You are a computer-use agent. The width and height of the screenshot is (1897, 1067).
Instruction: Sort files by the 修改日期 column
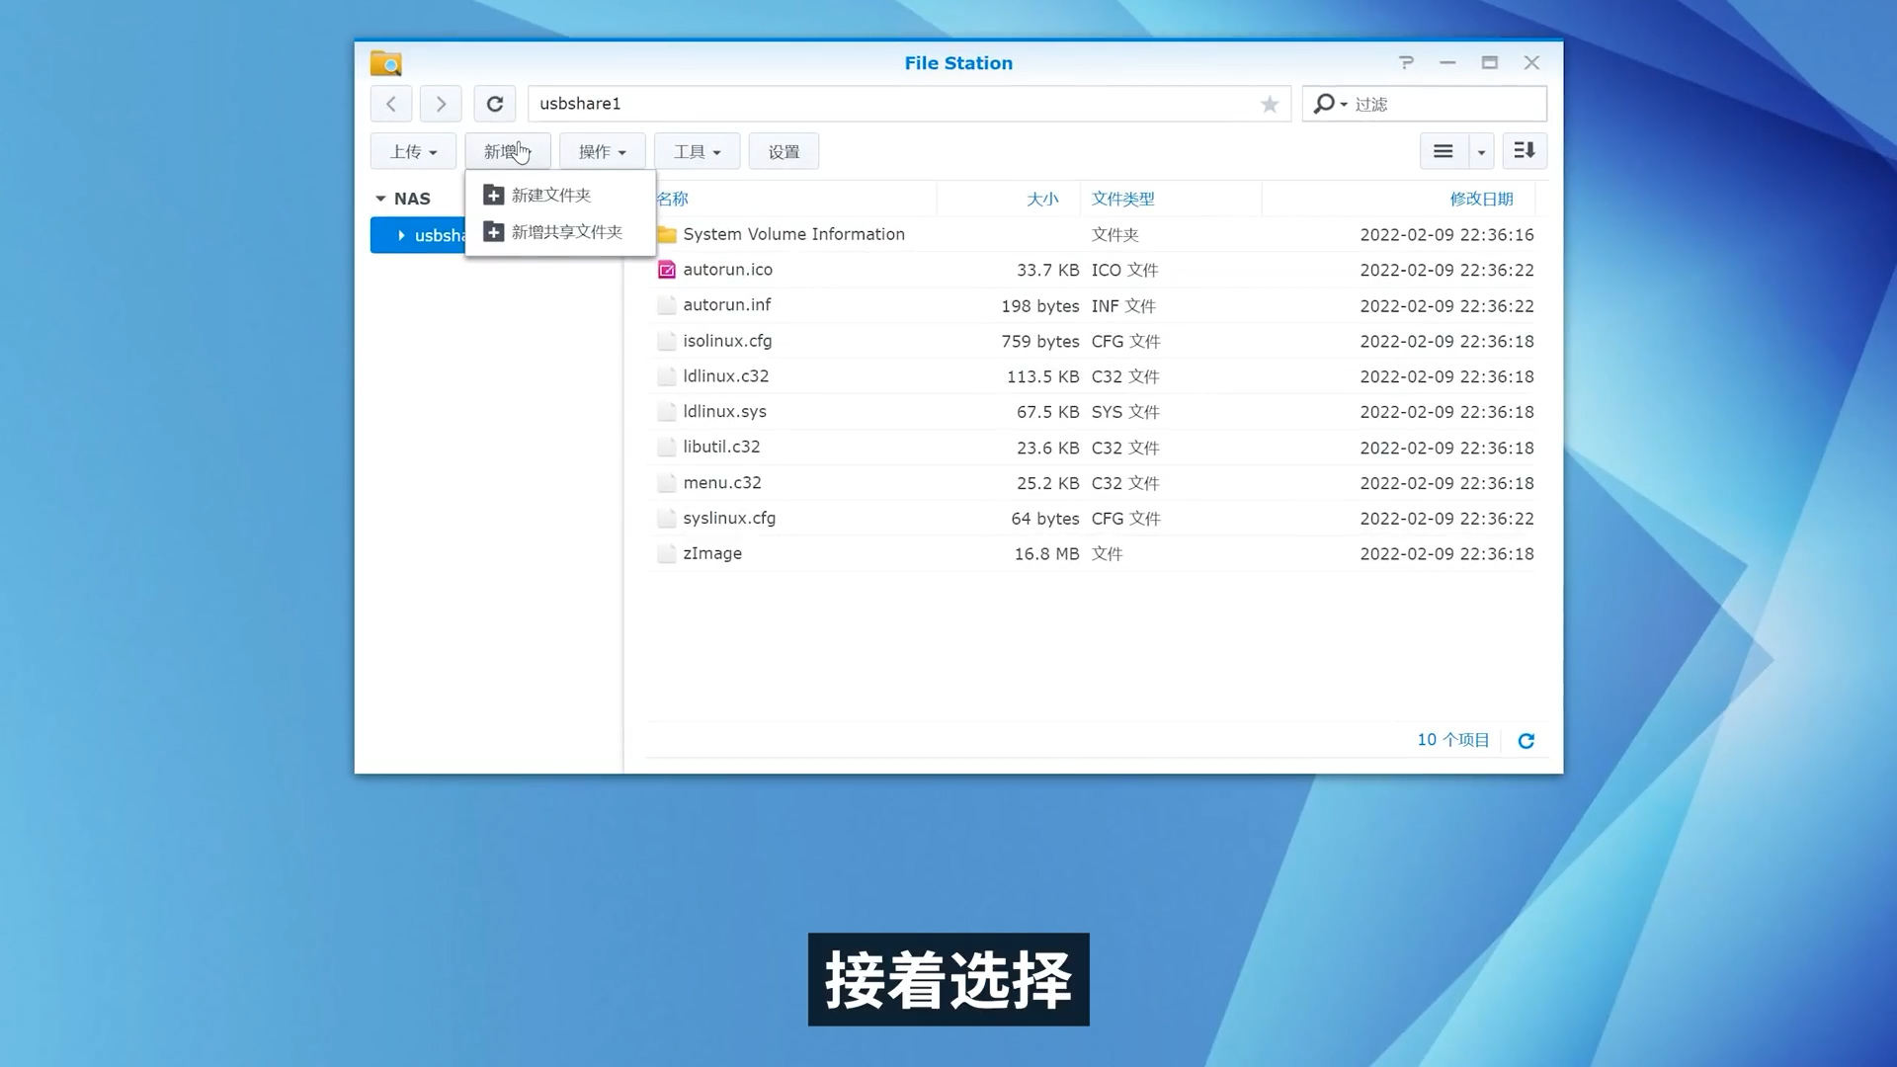point(1481,198)
